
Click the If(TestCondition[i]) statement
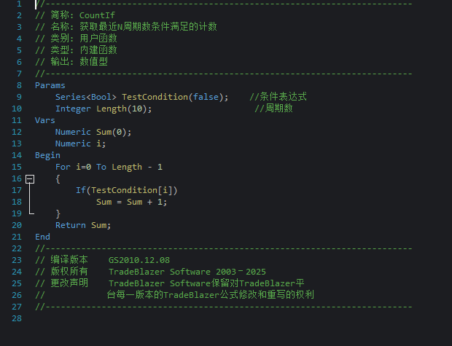126,190
